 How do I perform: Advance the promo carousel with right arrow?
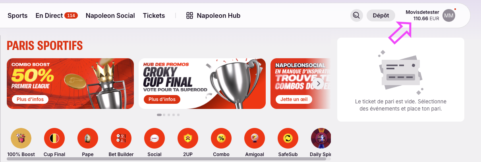pos(318,84)
